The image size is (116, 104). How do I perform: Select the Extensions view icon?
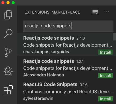tap(8, 90)
